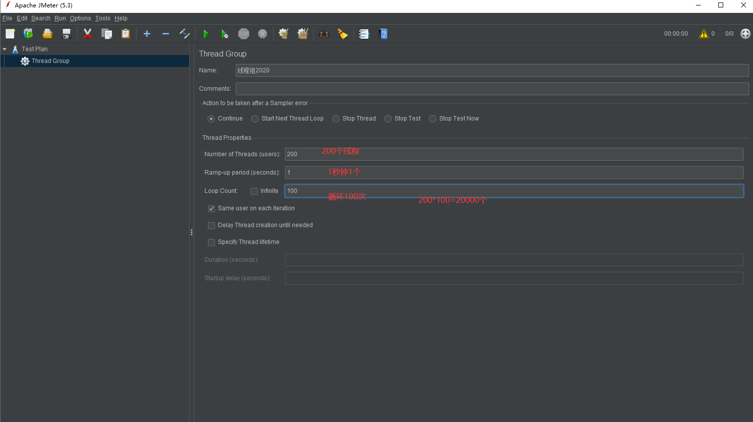Image resolution: width=753 pixels, height=422 pixels.
Task: Click the 00:00:00 elapsed time display
Action: coord(676,34)
